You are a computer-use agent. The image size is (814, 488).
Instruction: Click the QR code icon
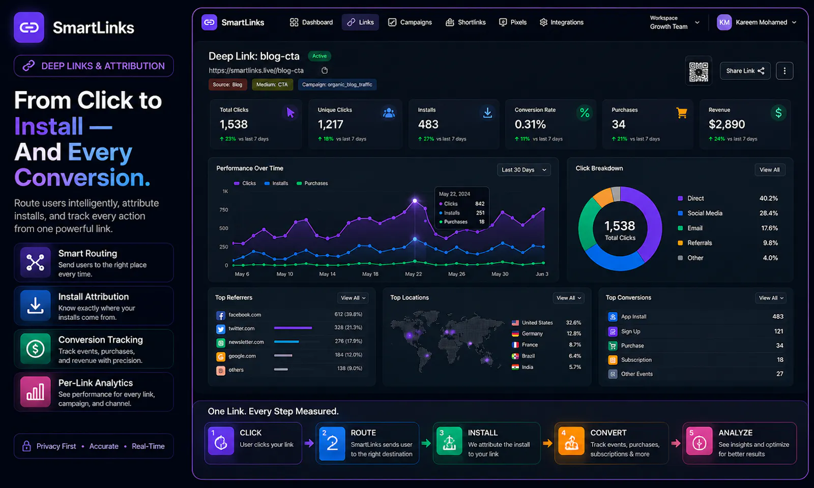699,72
